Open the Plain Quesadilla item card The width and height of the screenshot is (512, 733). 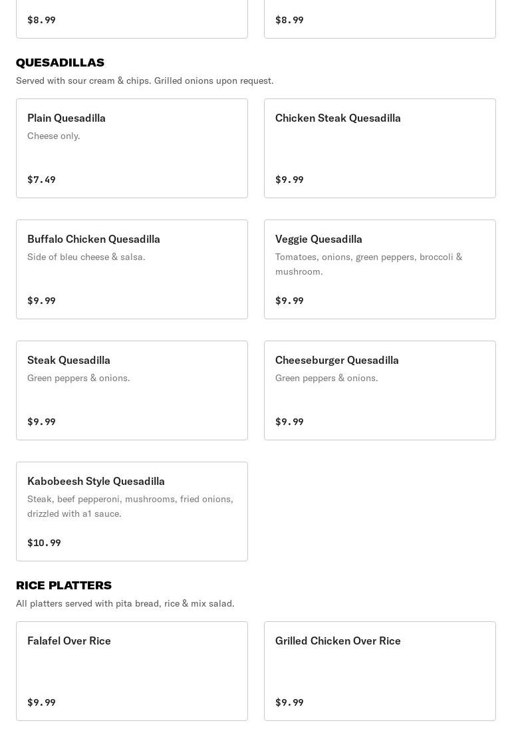coord(132,148)
